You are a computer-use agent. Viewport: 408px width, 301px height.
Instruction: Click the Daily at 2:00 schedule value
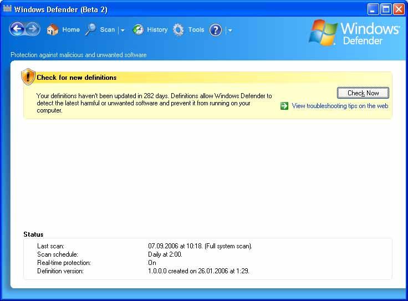coord(165,254)
